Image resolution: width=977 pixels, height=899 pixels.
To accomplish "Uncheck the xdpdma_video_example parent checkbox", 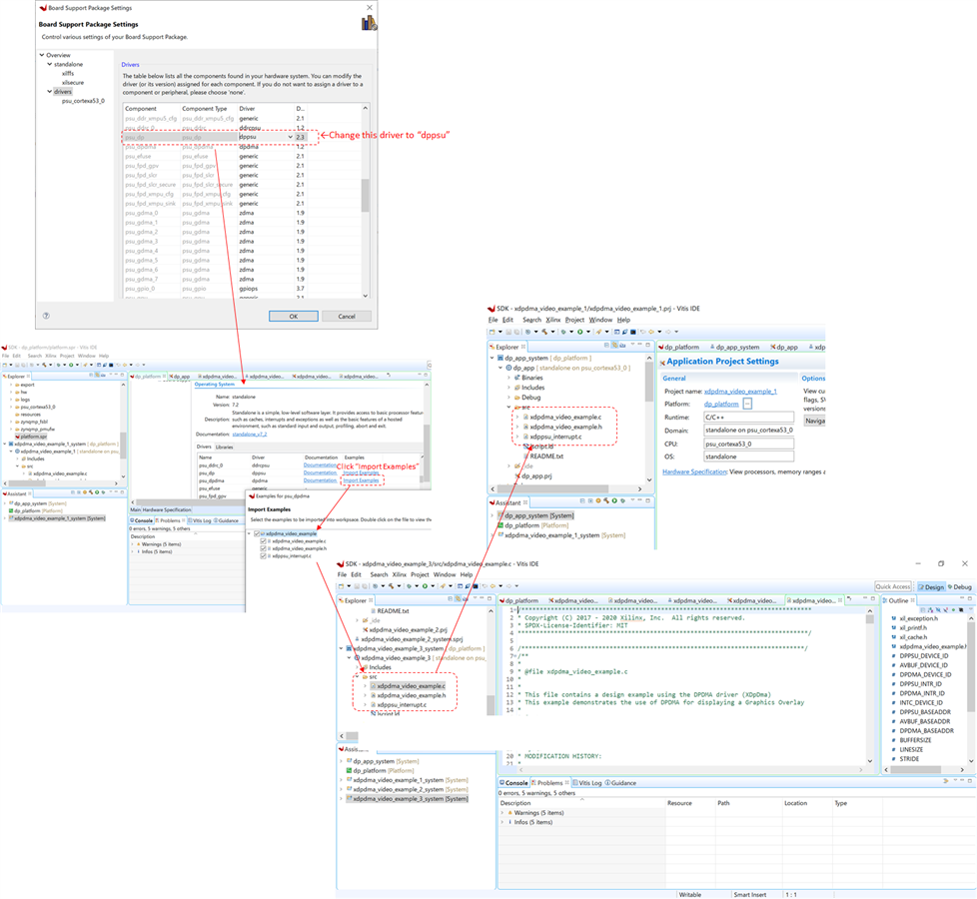I will coord(258,533).
